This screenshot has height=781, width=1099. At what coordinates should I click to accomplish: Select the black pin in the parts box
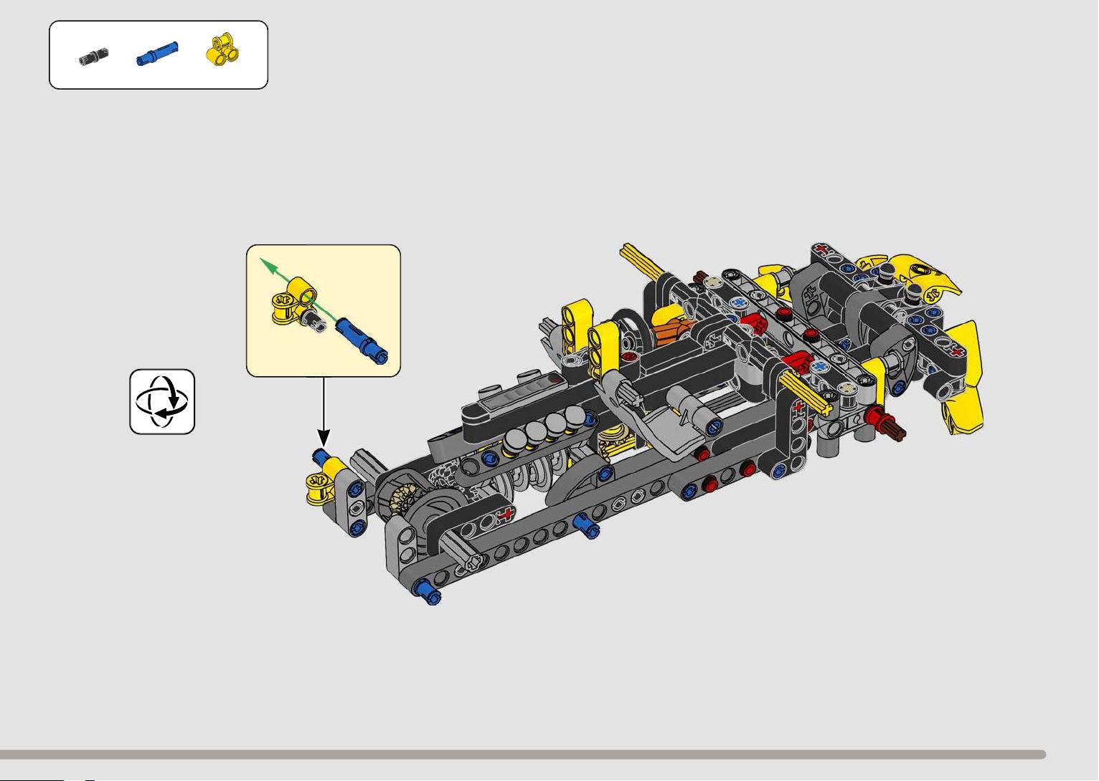click(94, 57)
